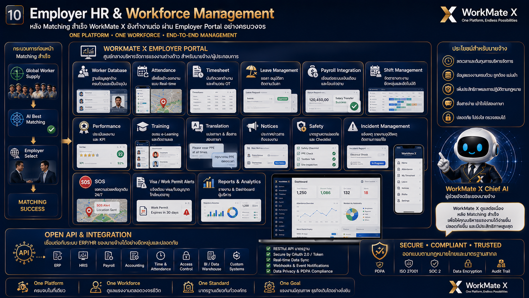Viewport: 529px width, 298px height.
Task: Click the WorkMate X Chief AI robot
Action: [474, 155]
